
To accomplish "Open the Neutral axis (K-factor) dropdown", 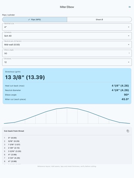I will [x=67, y=44].
